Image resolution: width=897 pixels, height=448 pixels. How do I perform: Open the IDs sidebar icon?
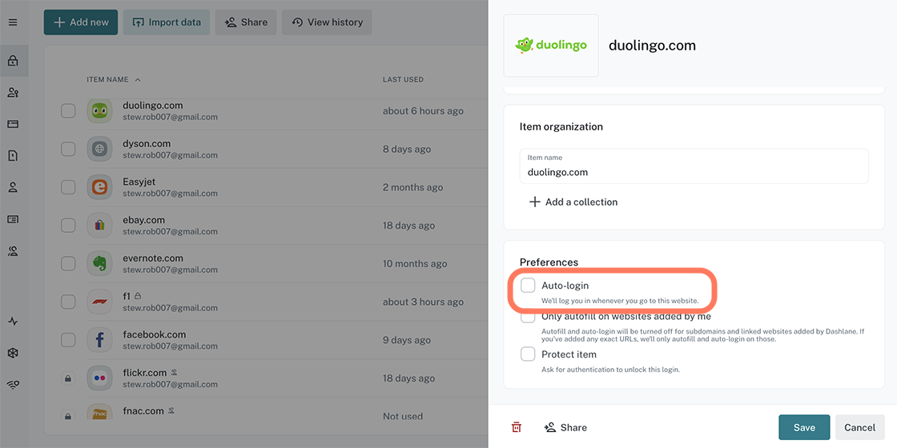13,219
